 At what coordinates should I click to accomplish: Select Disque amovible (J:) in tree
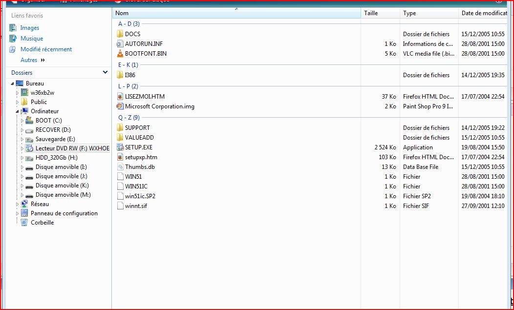tap(61, 176)
